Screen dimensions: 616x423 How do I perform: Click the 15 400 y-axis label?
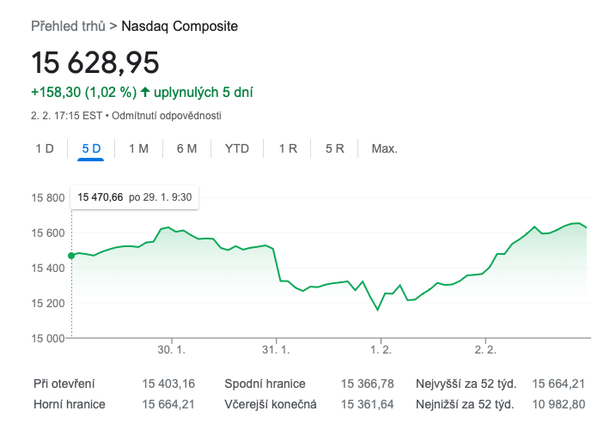click(48, 269)
